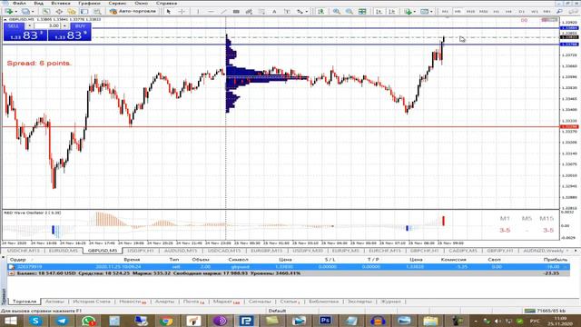
Task: Open the USDJPY,H1 chart tab
Action: pos(140,251)
